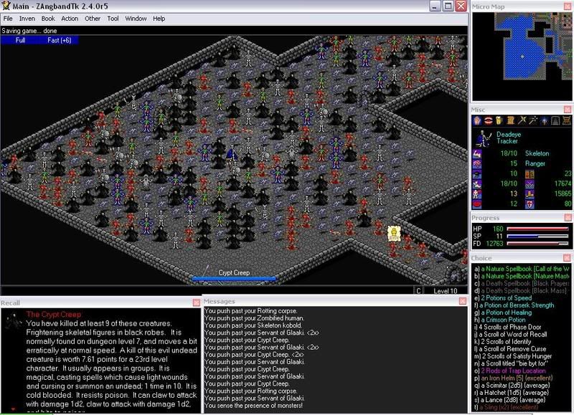Close the Choice panel
The height and width of the screenshot is (415, 574).
(568, 258)
